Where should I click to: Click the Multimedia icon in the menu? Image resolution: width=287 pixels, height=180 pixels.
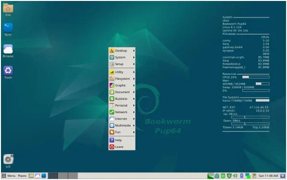click(112, 125)
